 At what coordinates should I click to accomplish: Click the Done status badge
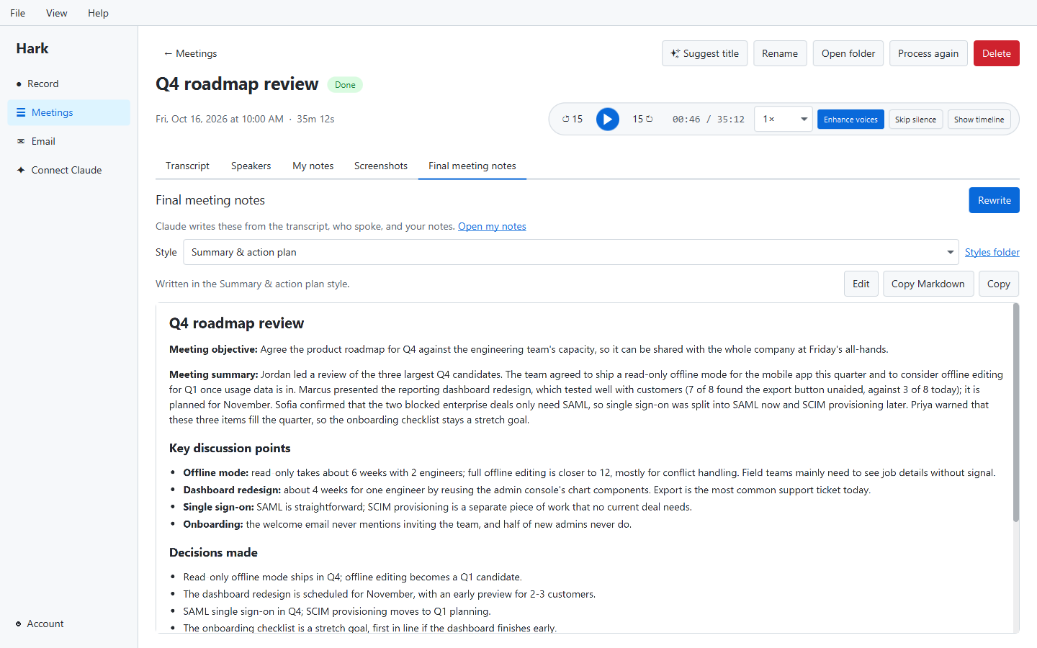[345, 85]
